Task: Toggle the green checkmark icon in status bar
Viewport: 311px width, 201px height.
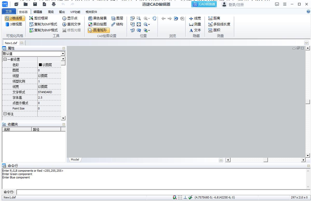Action: tap(190, 197)
